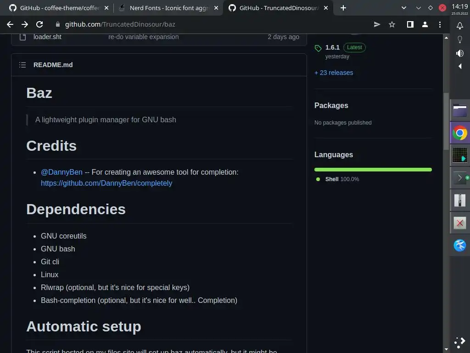Open the Chrome three-dot menu
The height and width of the screenshot is (353, 470).
tap(440, 24)
